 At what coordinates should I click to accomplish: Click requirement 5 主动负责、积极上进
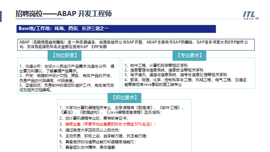tap(104, 136)
